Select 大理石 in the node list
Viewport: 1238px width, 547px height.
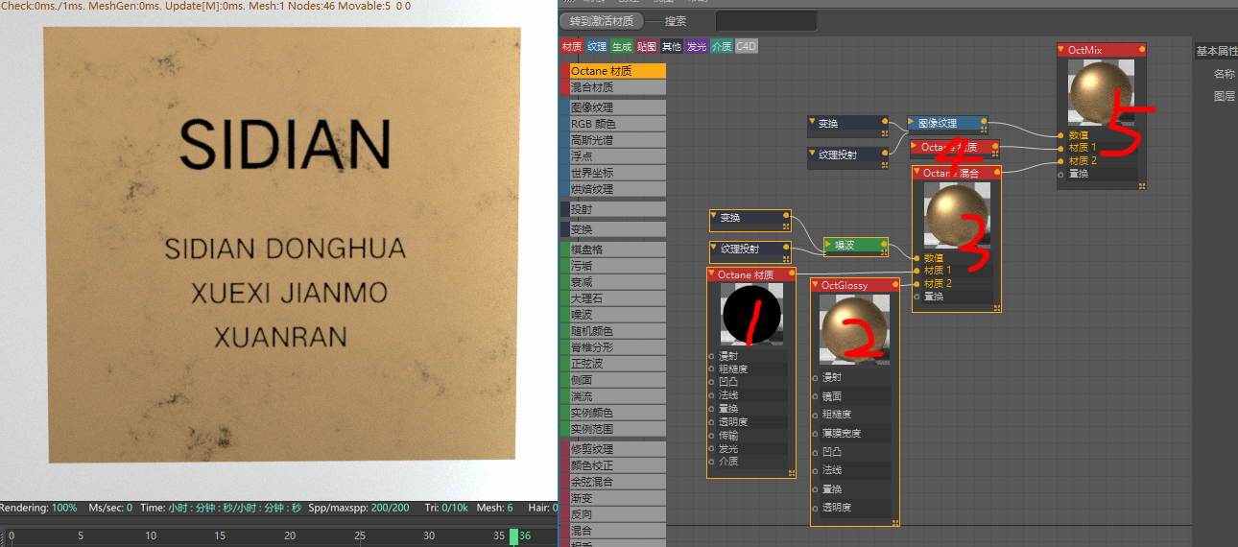point(612,298)
